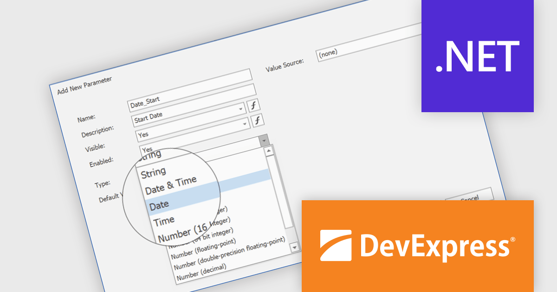The height and width of the screenshot is (292, 557).
Task: Click the Add New Parameter dialog title
Action: point(84,86)
